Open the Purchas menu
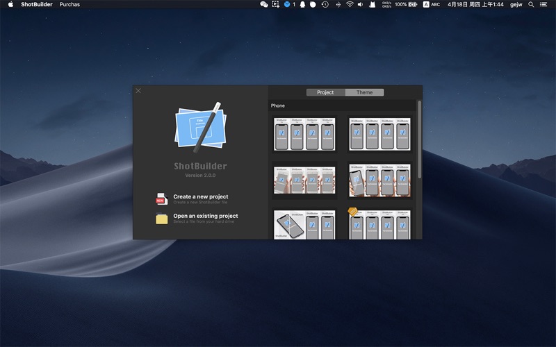 tap(69, 4)
